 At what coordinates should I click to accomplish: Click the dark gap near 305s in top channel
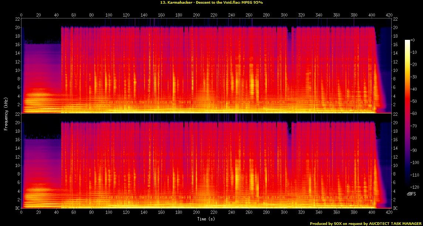click(x=290, y=35)
